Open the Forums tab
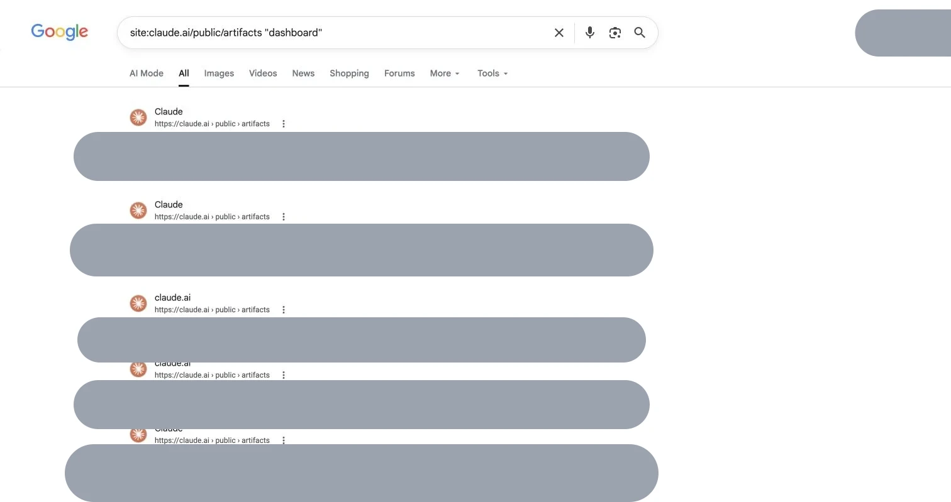This screenshot has height=502, width=951. point(399,74)
